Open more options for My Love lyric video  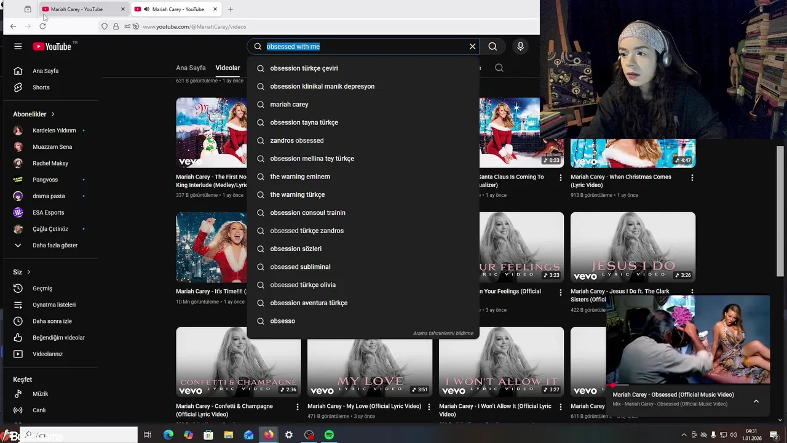click(429, 407)
